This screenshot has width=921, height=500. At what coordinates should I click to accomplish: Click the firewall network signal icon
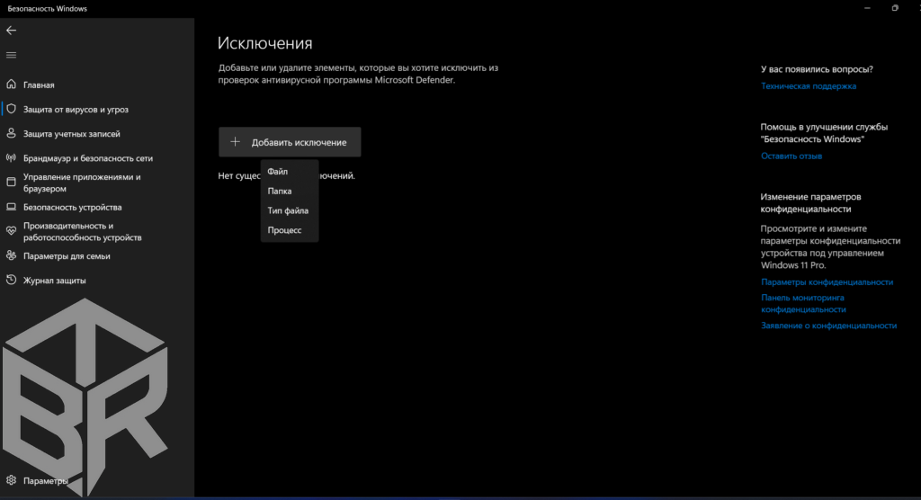click(11, 158)
